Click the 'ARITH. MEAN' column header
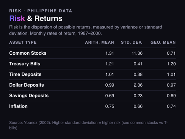 pos(100,42)
